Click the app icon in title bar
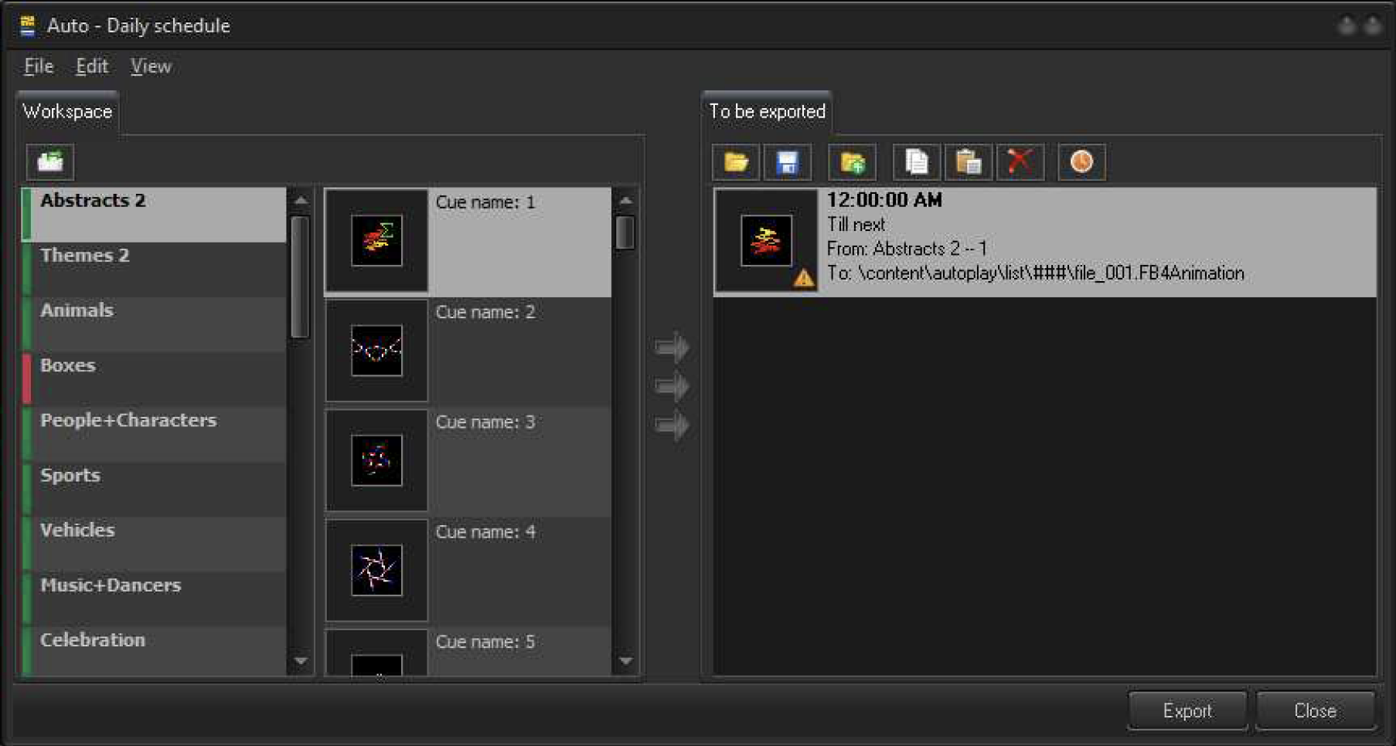1396x746 pixels. click(x=28, y=25)
